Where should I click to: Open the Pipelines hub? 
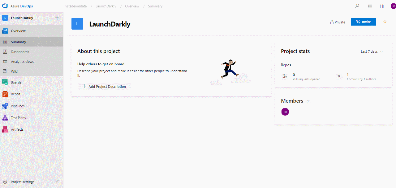pos(32,106)
